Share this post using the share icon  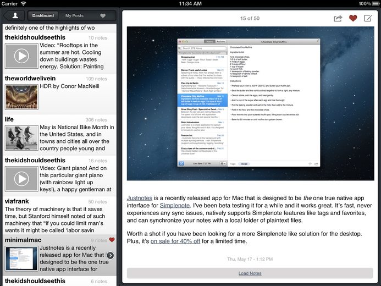click(338, 18)
